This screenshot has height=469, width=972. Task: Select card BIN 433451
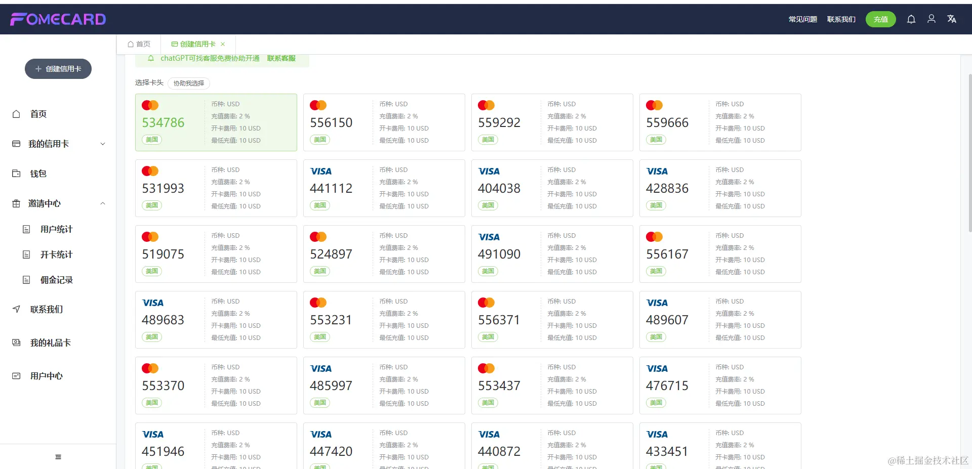720,446
